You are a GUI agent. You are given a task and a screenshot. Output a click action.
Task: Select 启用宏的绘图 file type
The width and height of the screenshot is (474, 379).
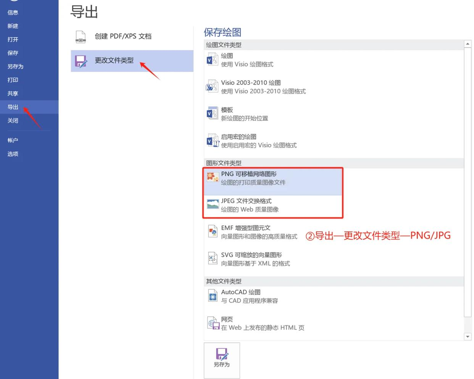pyautogui.click(x=334, y=141)
